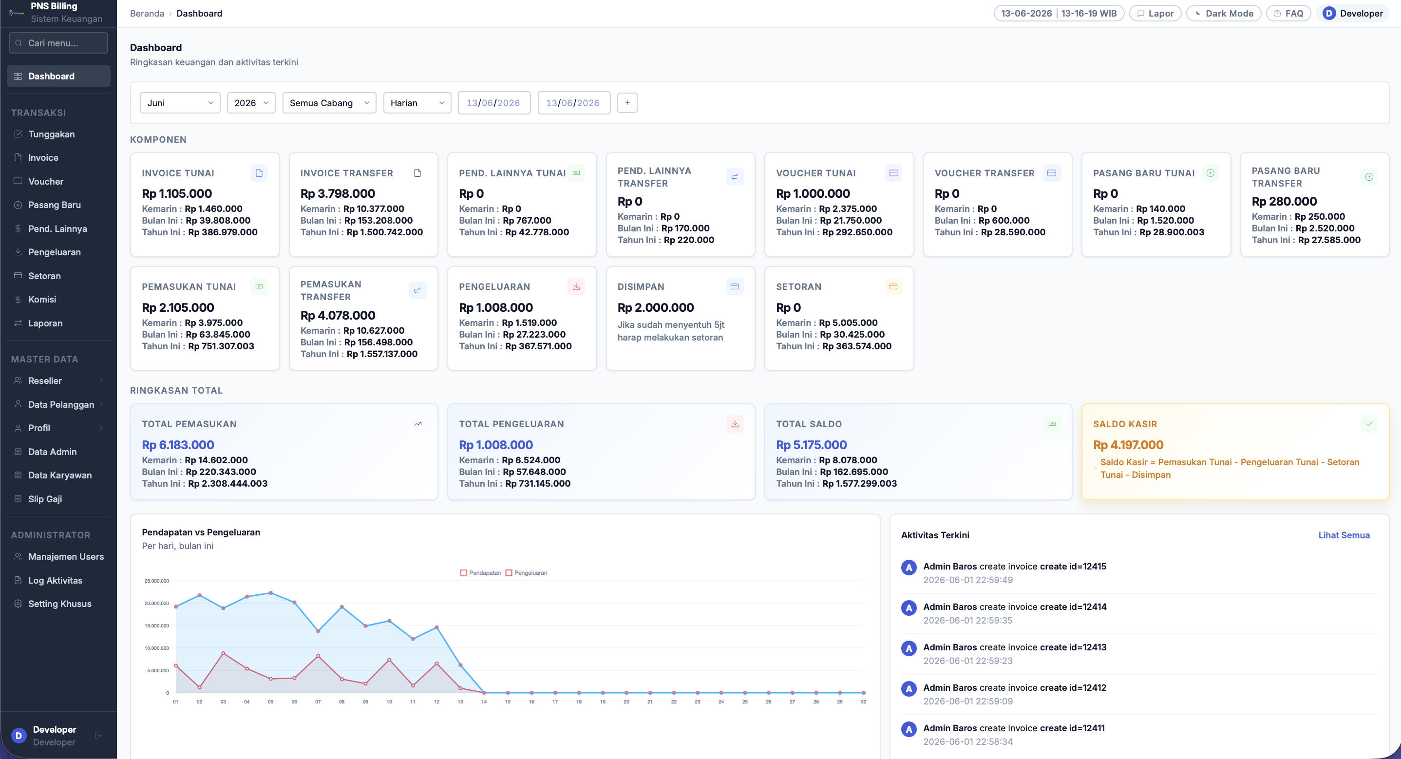Image resolution: width=1401 pixels, height=759 pixels.
Task: Click the Total Pengeluaran download icon
Action: [735, 424]
